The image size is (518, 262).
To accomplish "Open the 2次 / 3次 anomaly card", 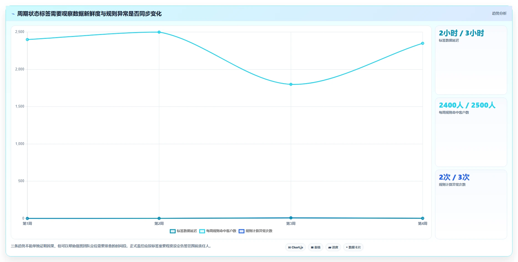I will pos(471,204).
